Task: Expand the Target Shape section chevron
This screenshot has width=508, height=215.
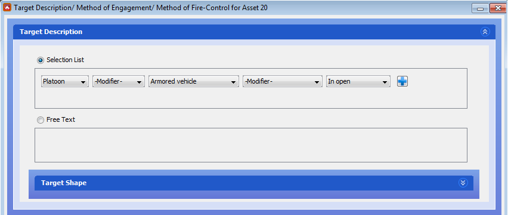Action: 463,183
